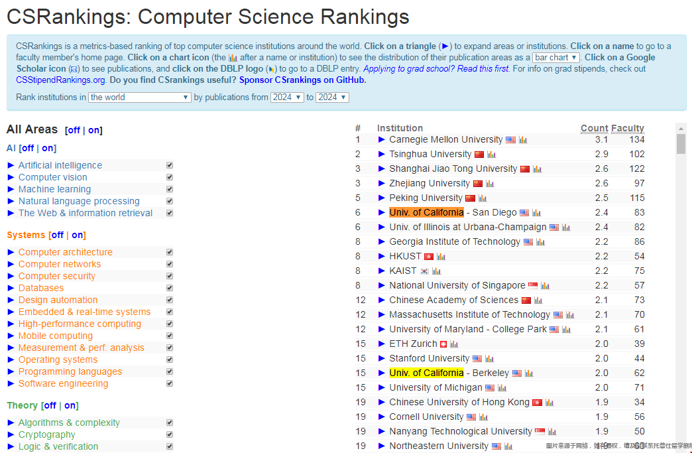Show ETH Zurich chart icon
The width and height of the screenshot is (692, 453).
(455, 344)
